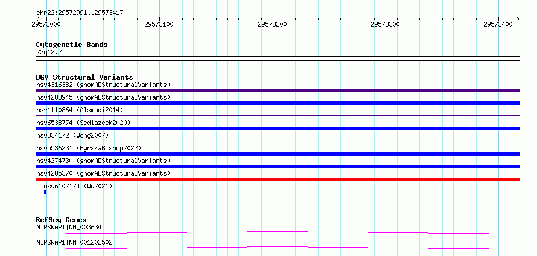537x256 pixels.
Task: Open variant nsv6102174 (Wu2021) label
Action: tap(78, 186)
